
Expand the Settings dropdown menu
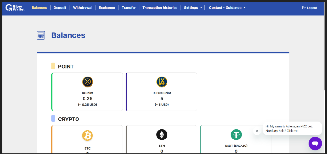tap(193, 8)
